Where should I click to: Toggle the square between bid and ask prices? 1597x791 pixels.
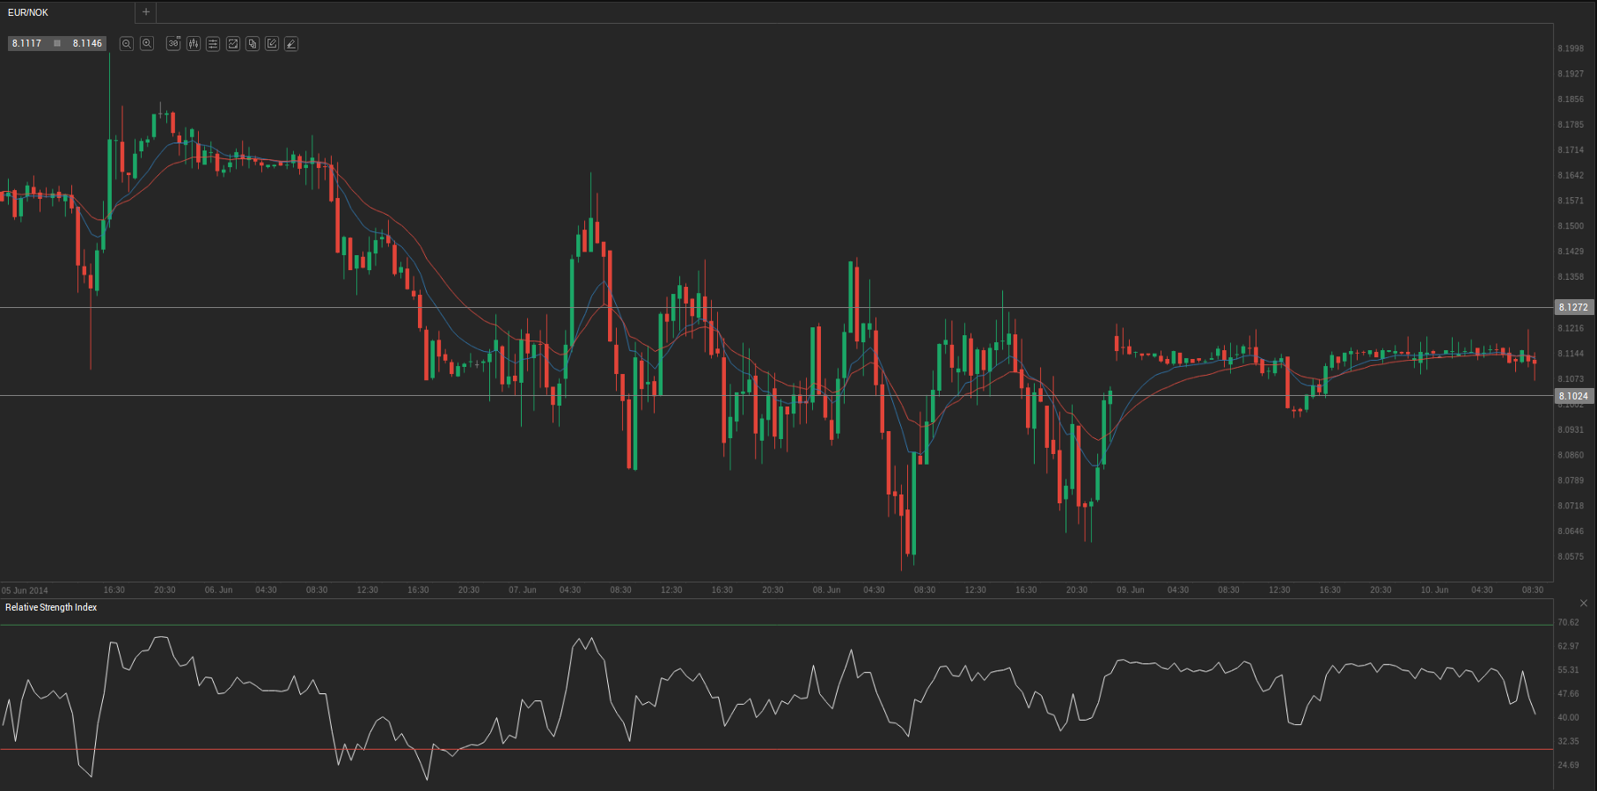tap(57, 43)
